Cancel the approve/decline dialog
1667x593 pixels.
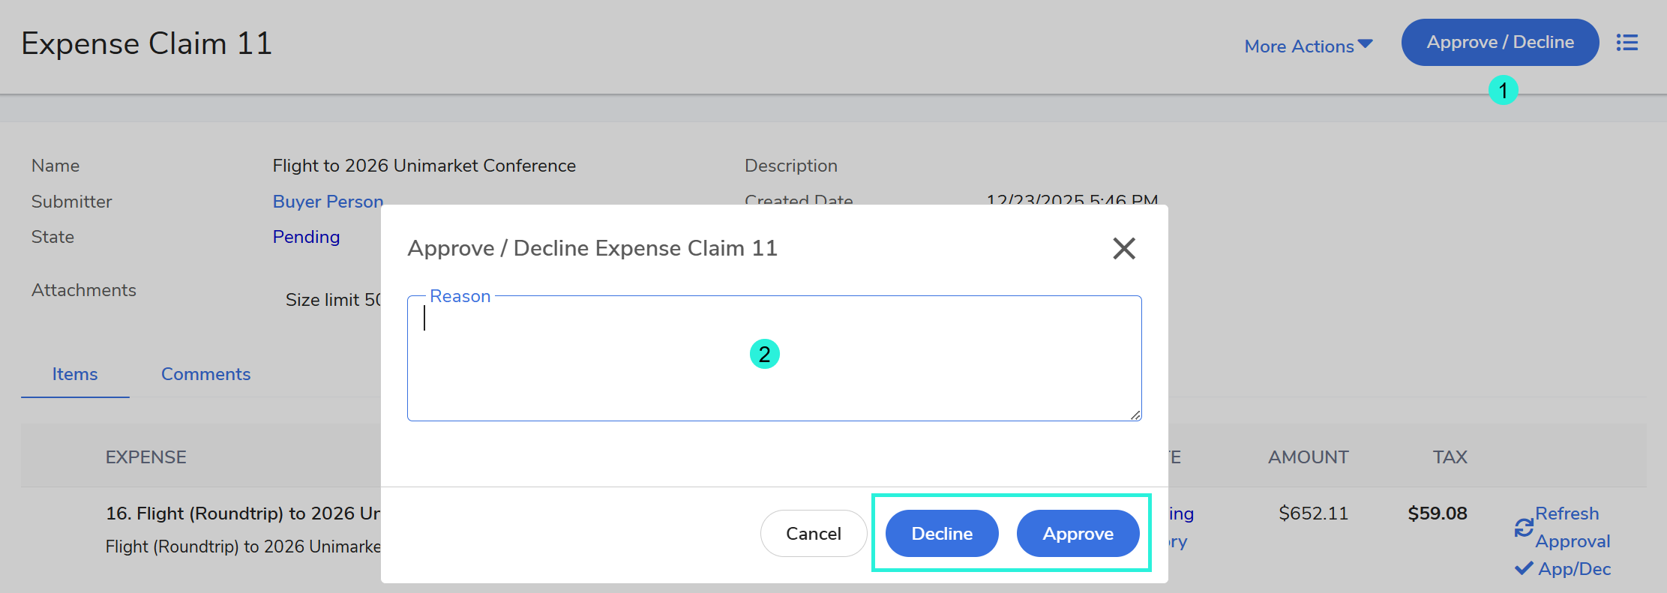pyautogui.click(x=813, y=534)
